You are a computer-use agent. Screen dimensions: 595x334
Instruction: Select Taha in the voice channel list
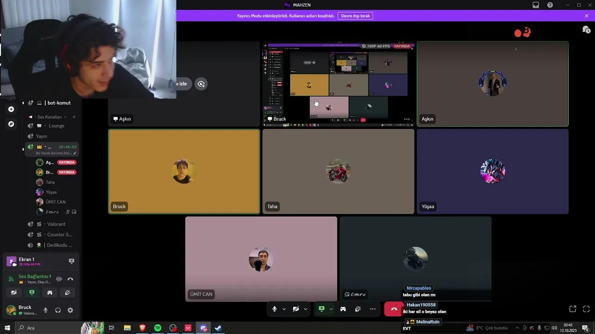56,182
